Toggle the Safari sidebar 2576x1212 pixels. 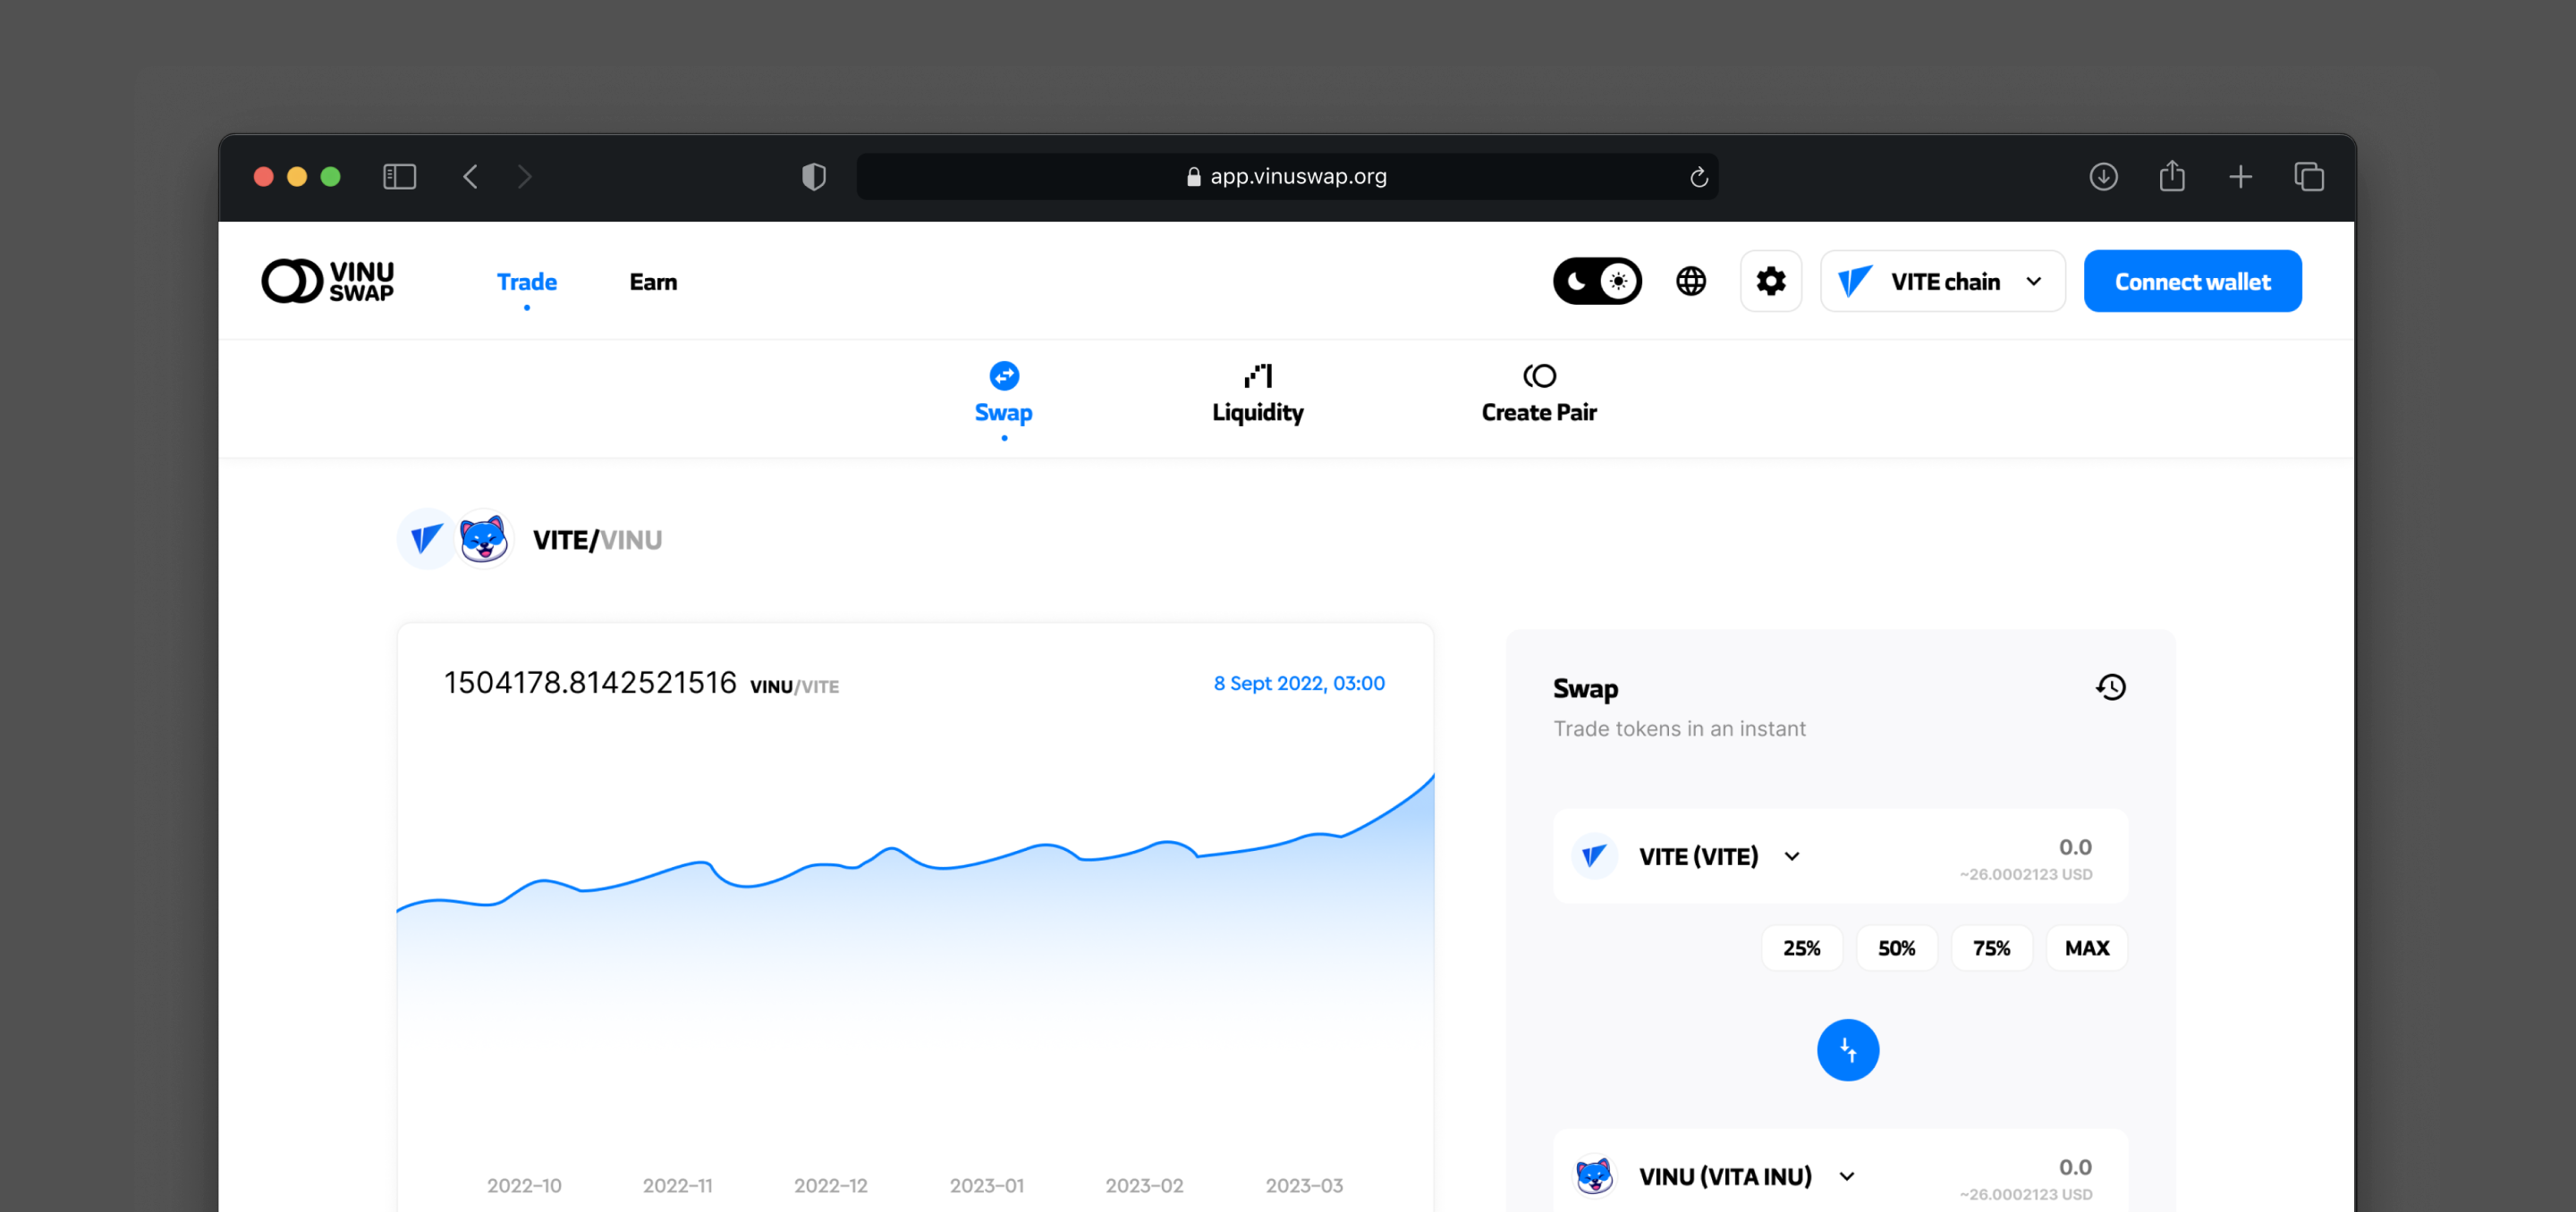point(399,177)
